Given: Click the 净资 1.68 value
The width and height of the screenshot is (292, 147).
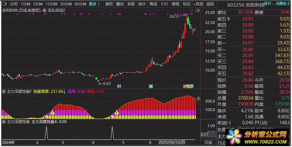Looking at the screenshot, I should tap(249, 117).
